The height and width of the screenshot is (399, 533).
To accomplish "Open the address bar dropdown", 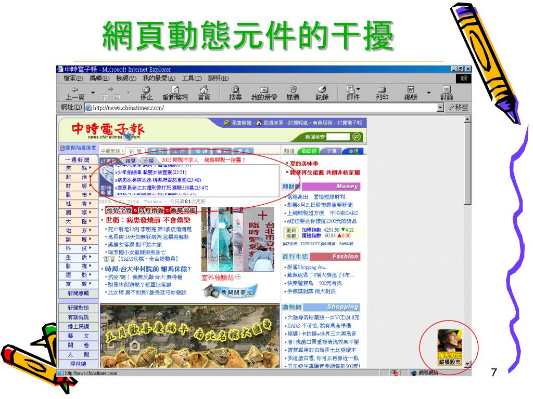I will (x=440, y=108).
